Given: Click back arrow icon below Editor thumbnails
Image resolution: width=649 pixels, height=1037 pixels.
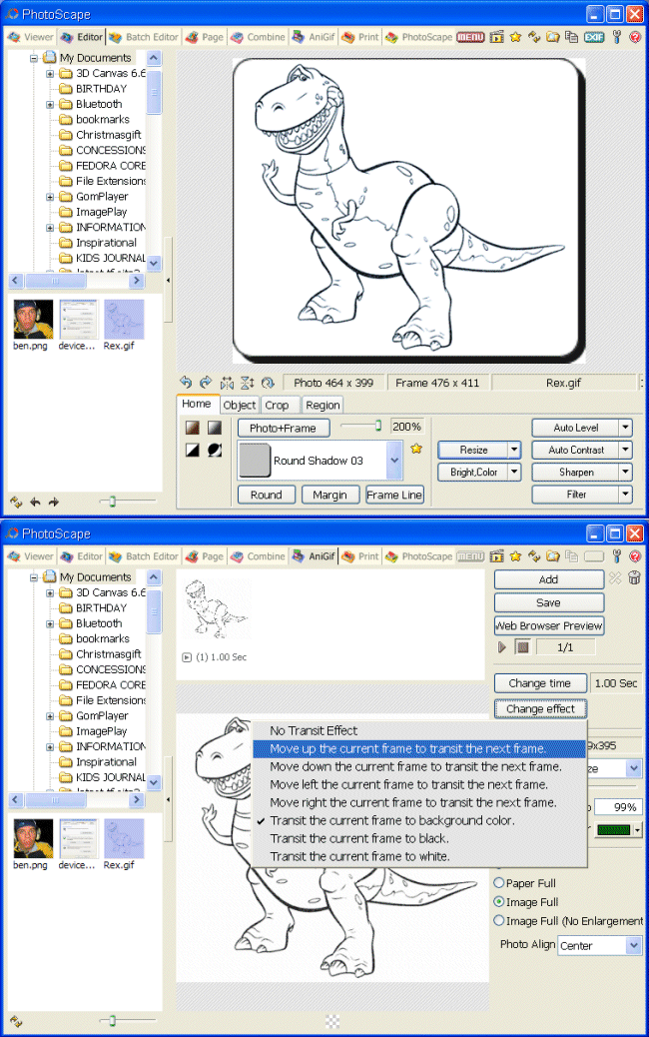Looking at the screenshot, I should point(35,502).
